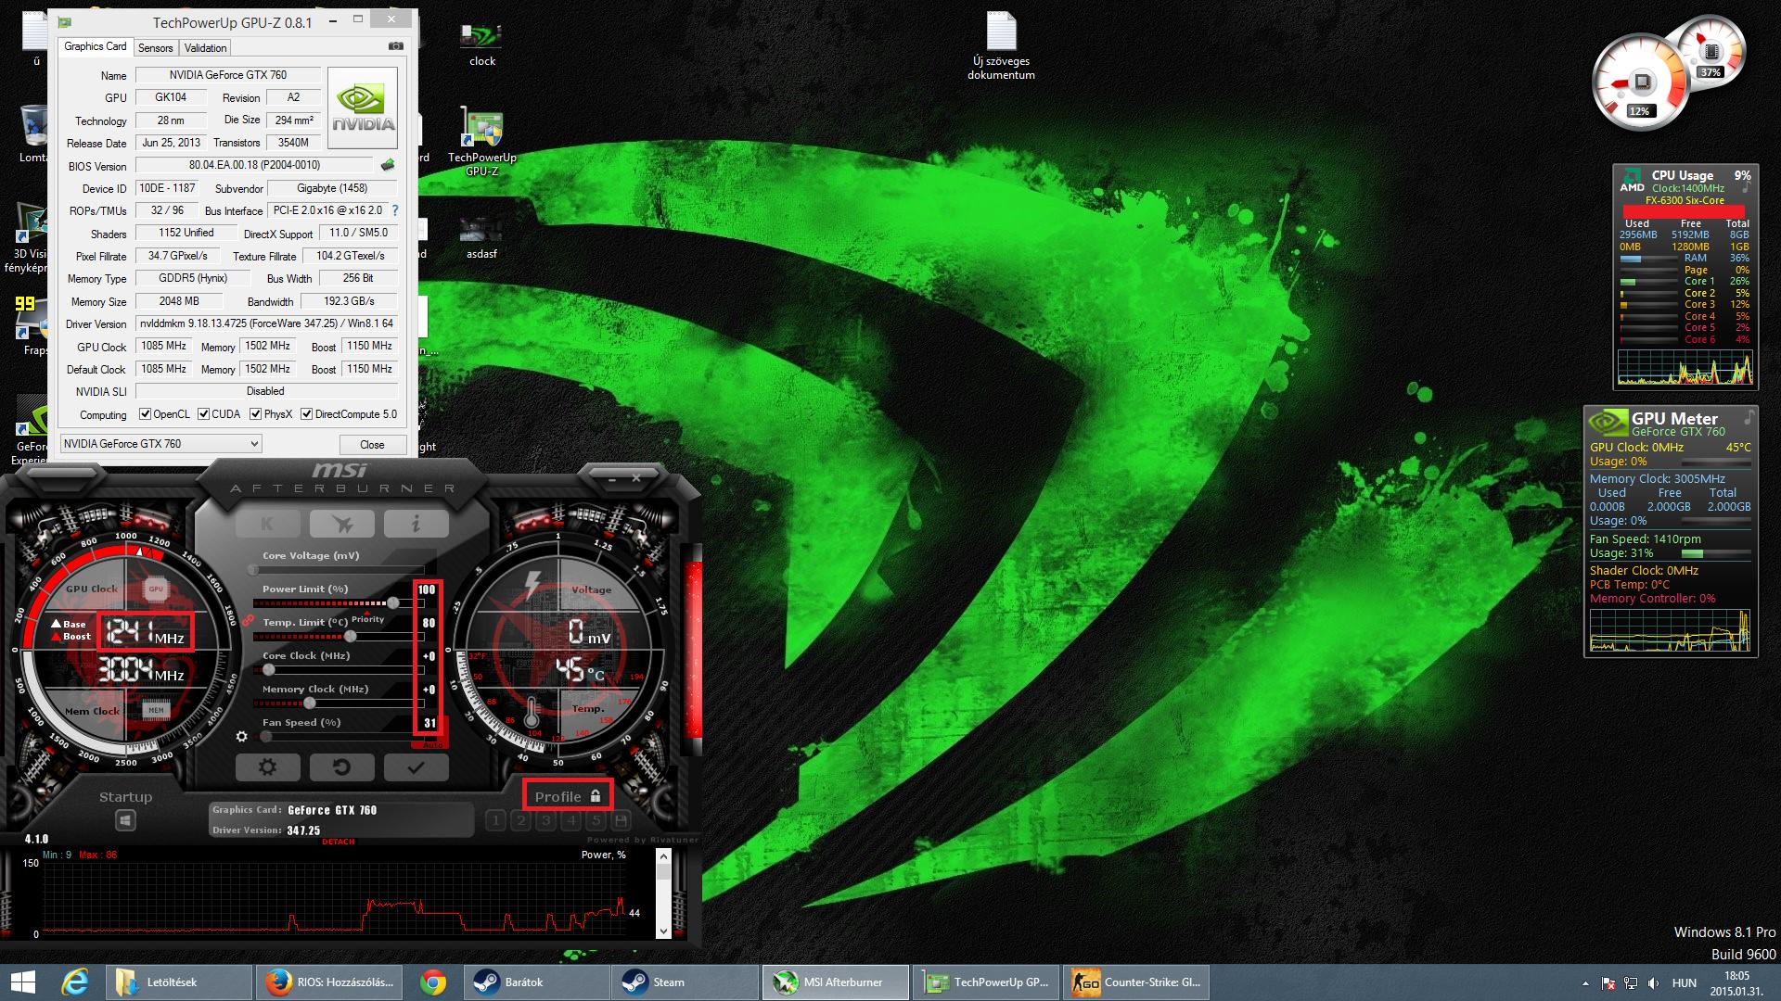Viewport: 1781px width, 1001px height.
Task: Click the Windows Start button
Action: coord(22,982)
